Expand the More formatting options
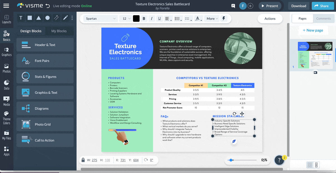 212,18
